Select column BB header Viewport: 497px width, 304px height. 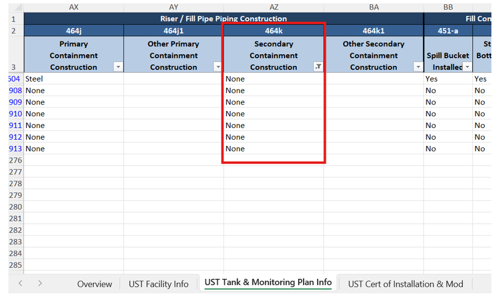pyautogui.click(x=448, y=7)
